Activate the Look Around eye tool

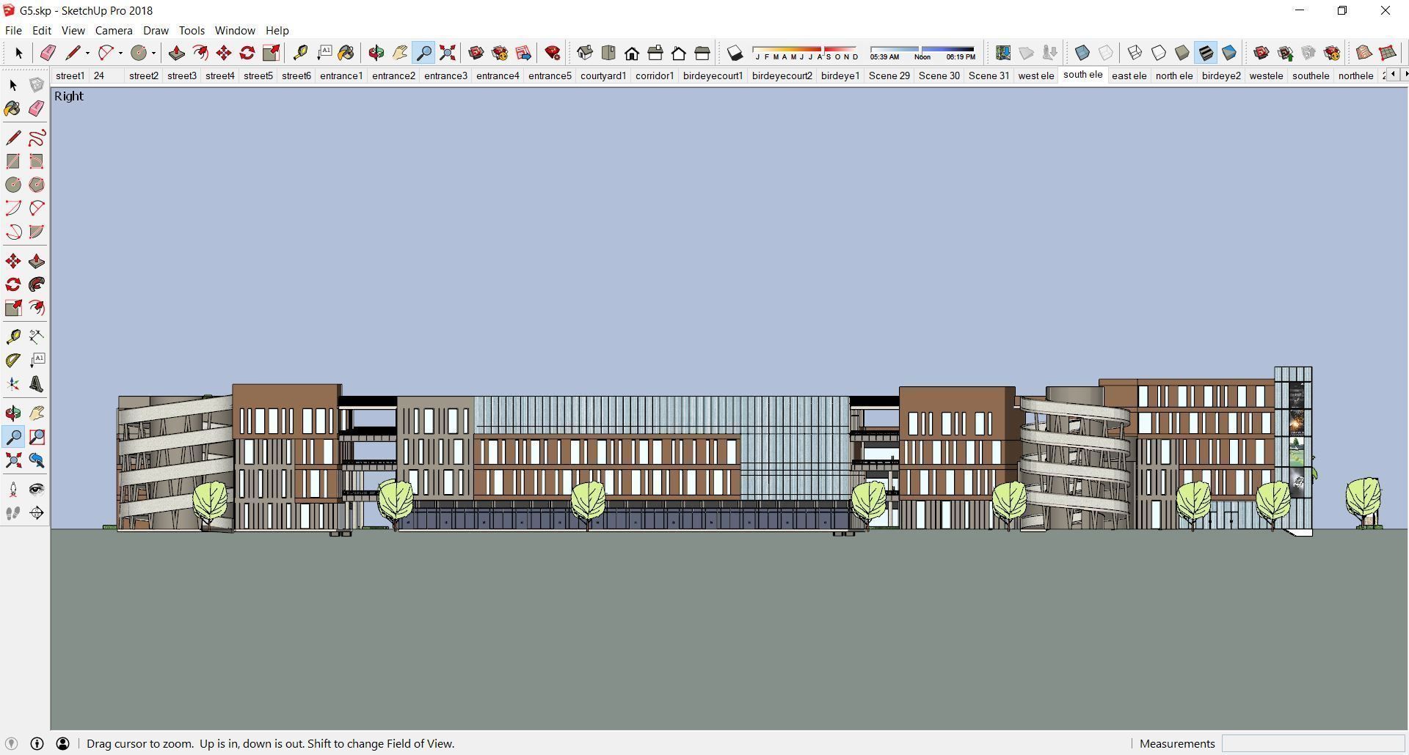37,489
